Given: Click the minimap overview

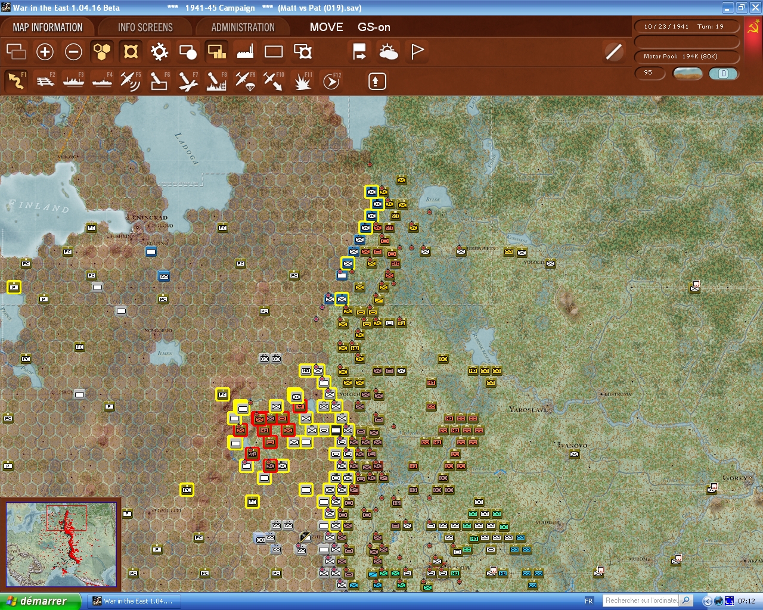Looking at the screenshot, I should (61, 544).
